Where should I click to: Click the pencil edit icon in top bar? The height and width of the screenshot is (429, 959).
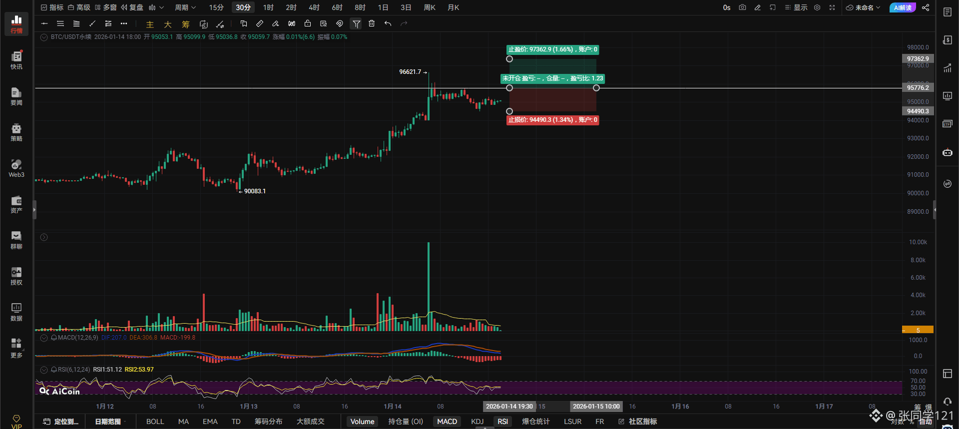point(758,7)
